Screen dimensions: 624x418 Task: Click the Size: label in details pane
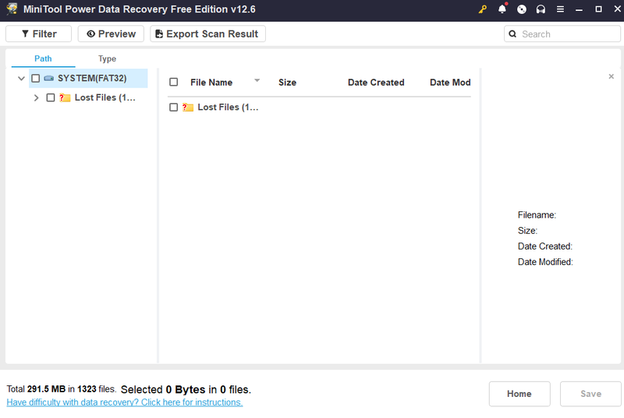click(527, 231)
